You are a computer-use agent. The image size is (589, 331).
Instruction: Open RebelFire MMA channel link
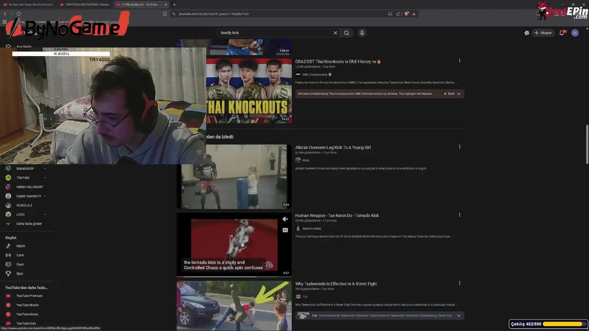point(312,228)
